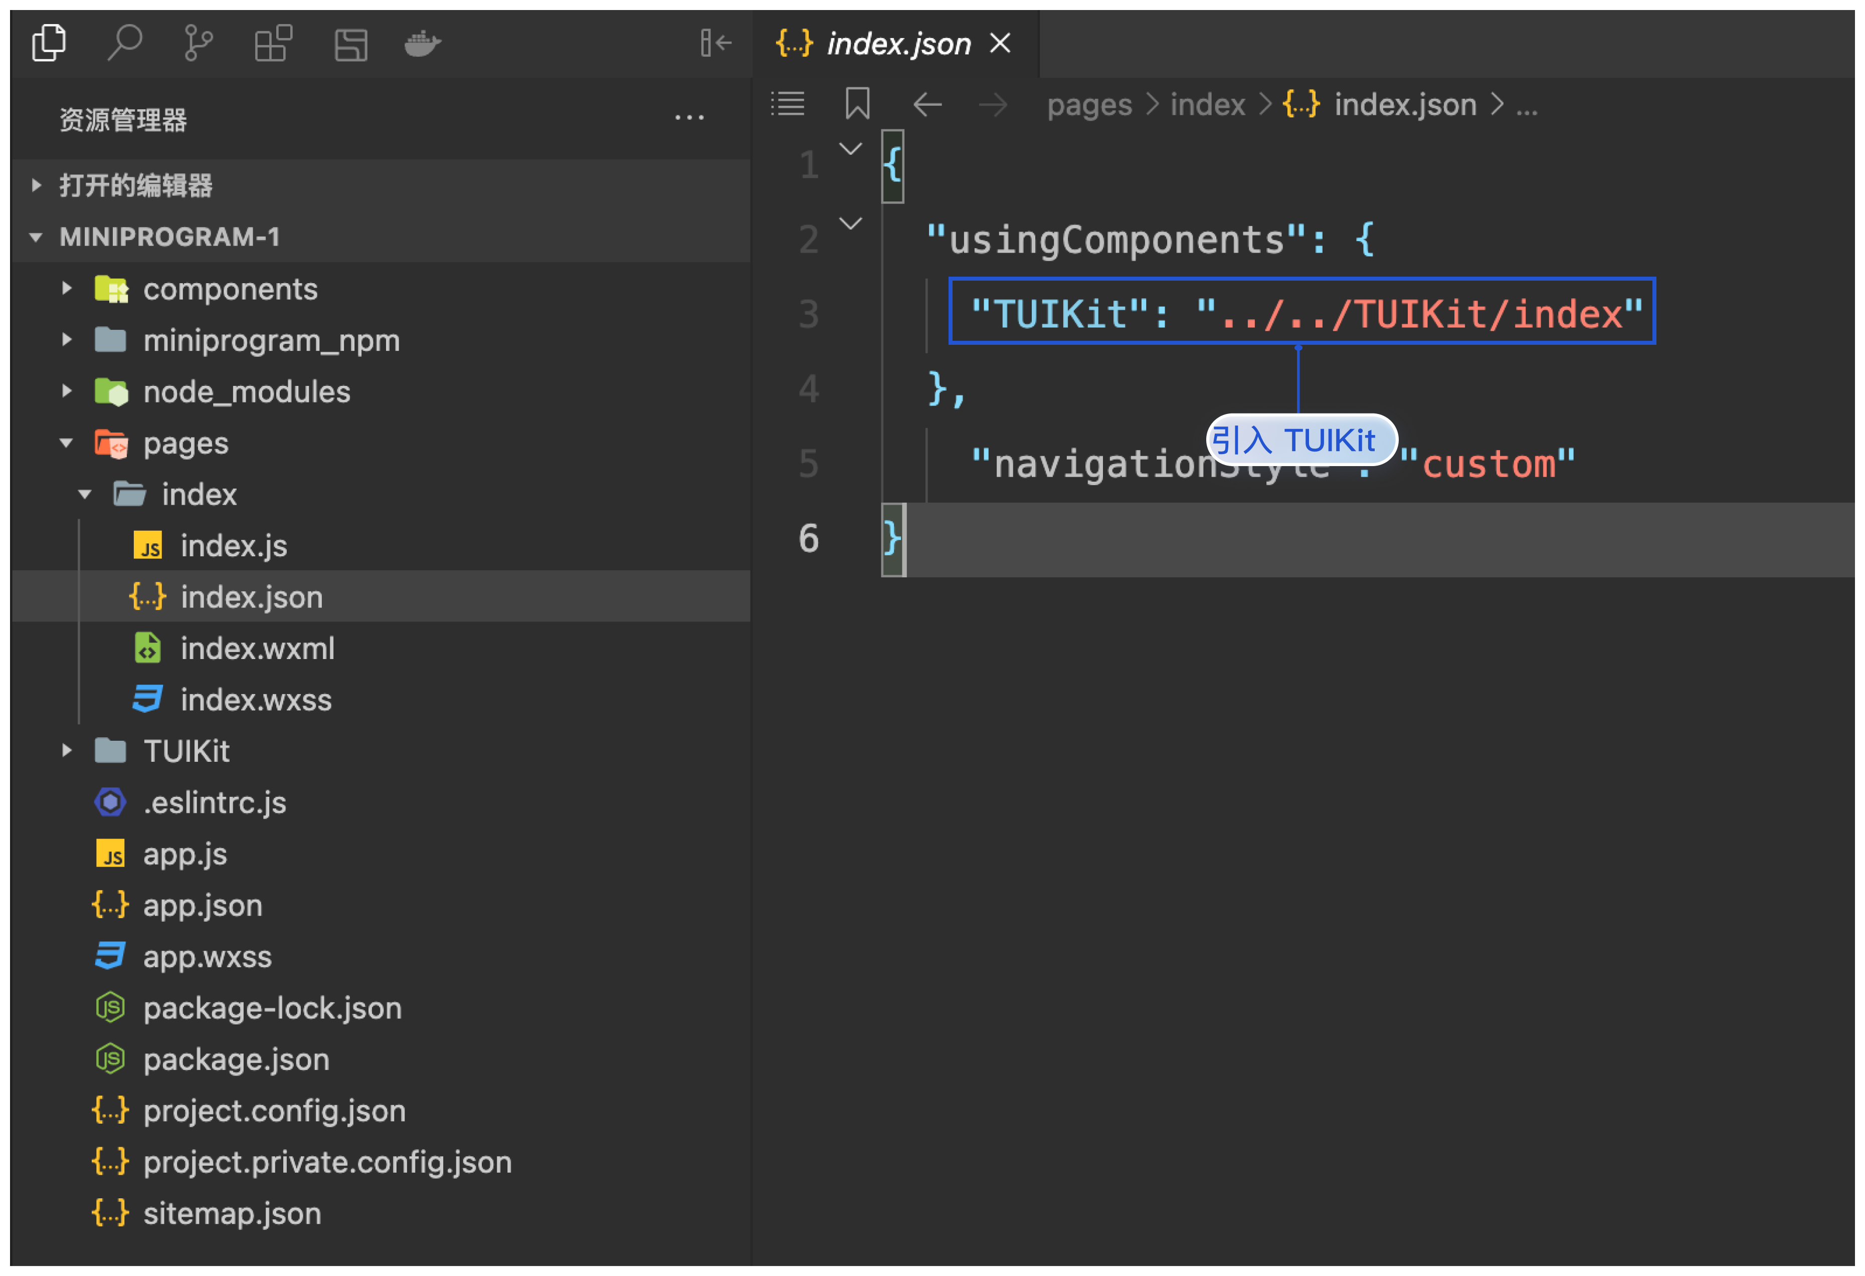
Task: Click 'index.json' in the breadcrumb
Action: [1404, 105]
